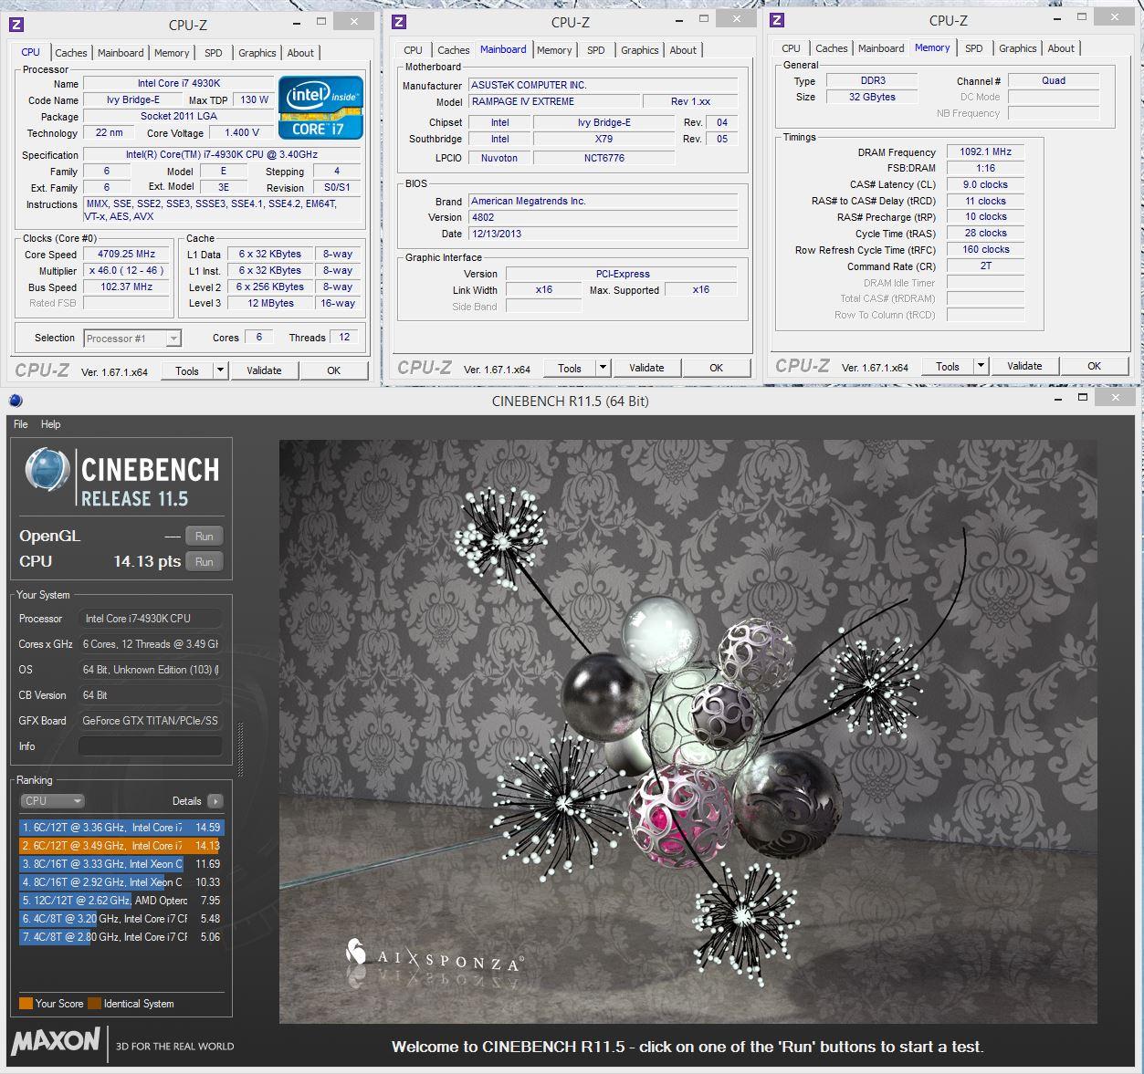Click the DRAM Frequency value 1092.1 MHz
The image size is (1144, 1074).
point(985,152)
